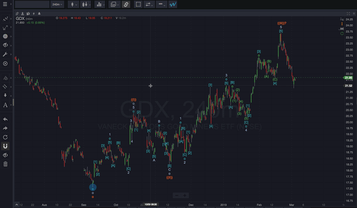Open the swap arrows dropdown
Image resolution: width=357 pixels, height=208 pixels.
tap(149, 4)
